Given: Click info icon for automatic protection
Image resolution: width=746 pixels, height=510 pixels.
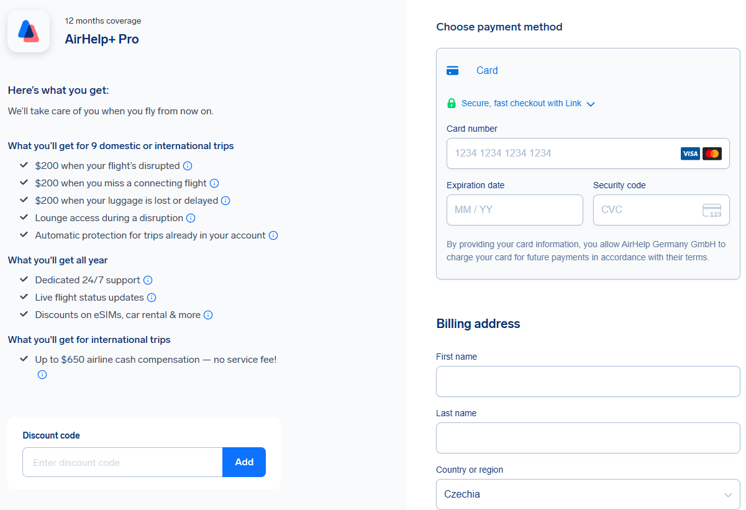Looking at the screenshot, I should (273, 235).
